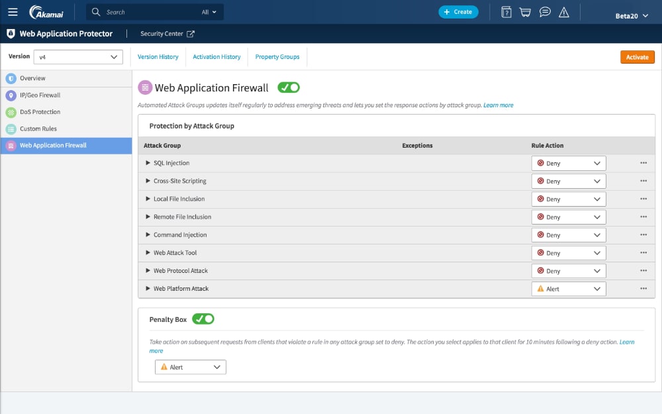This screenshot has width=662, height=414.
Task: Select DoS Protection in the sidebar
Action: (x=66, y=112)
